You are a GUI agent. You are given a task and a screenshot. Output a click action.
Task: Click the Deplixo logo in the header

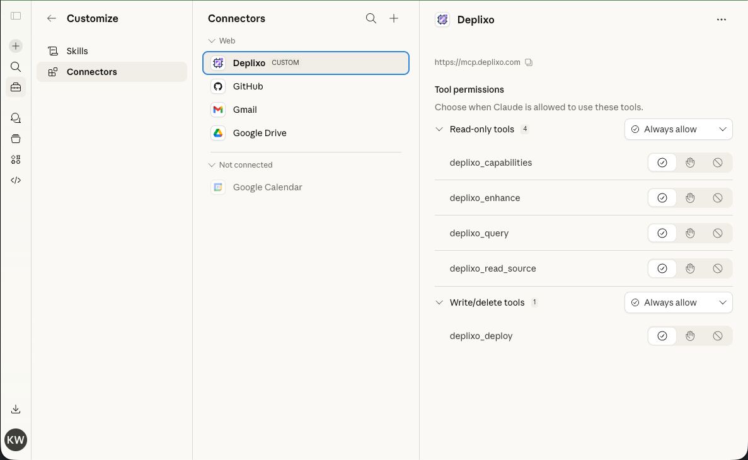click(x=443, y=20)
